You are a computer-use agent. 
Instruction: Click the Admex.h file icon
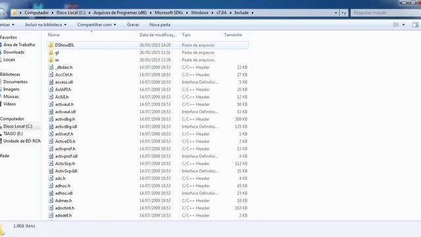51,200
